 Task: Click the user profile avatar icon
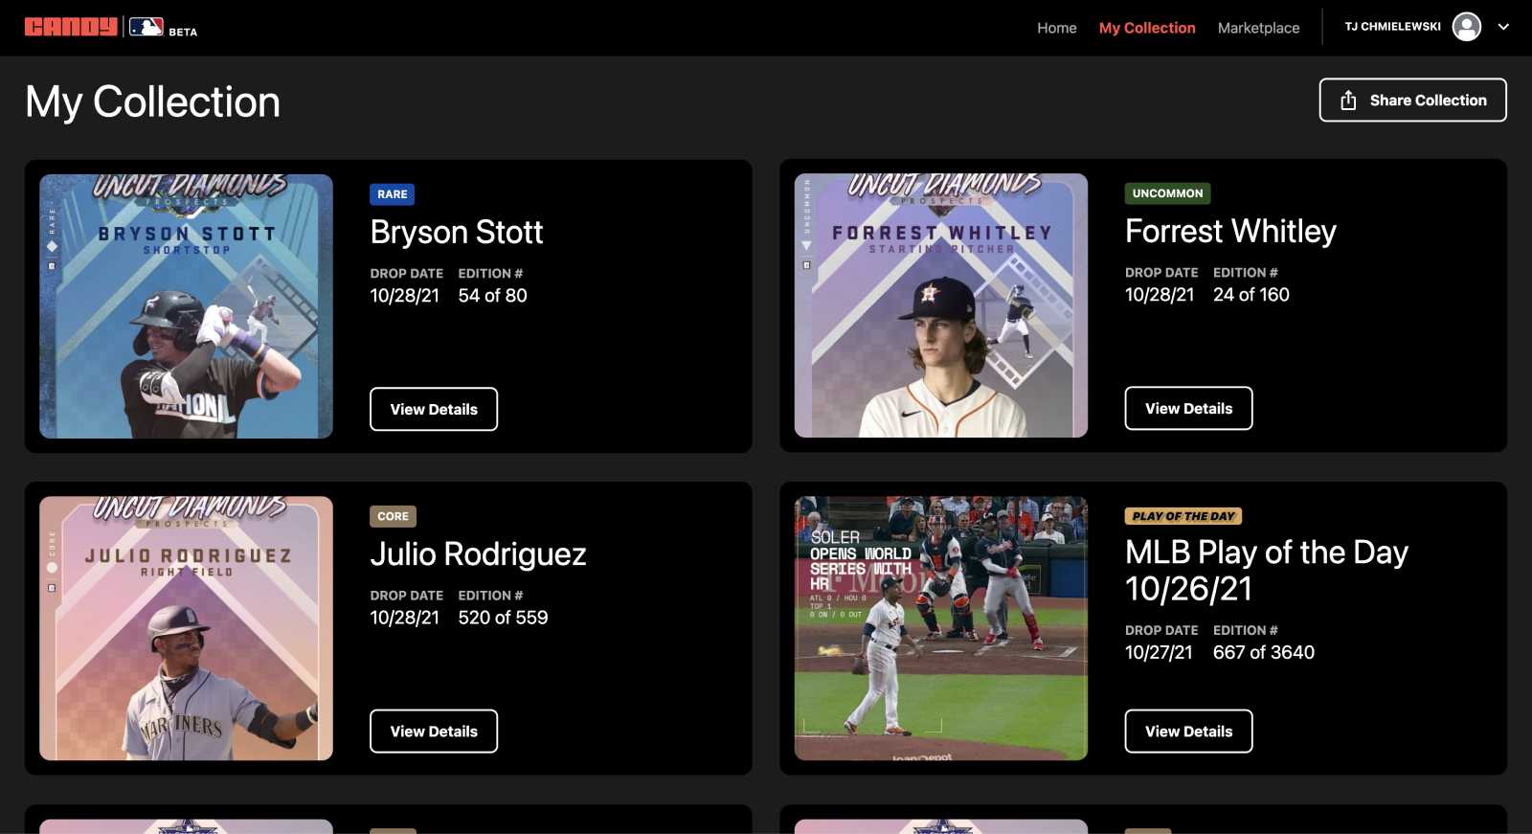[1466, 27]
